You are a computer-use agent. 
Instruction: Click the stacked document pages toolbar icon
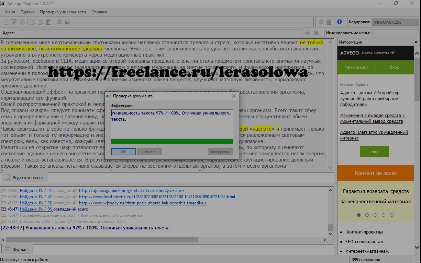[22, 22]
